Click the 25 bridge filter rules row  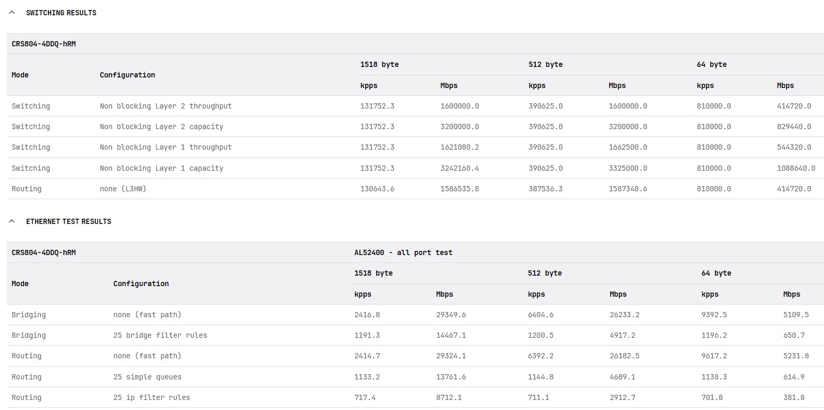(160, 335)
